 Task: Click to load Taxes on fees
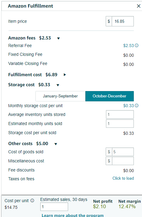click(x=123, y=178)
